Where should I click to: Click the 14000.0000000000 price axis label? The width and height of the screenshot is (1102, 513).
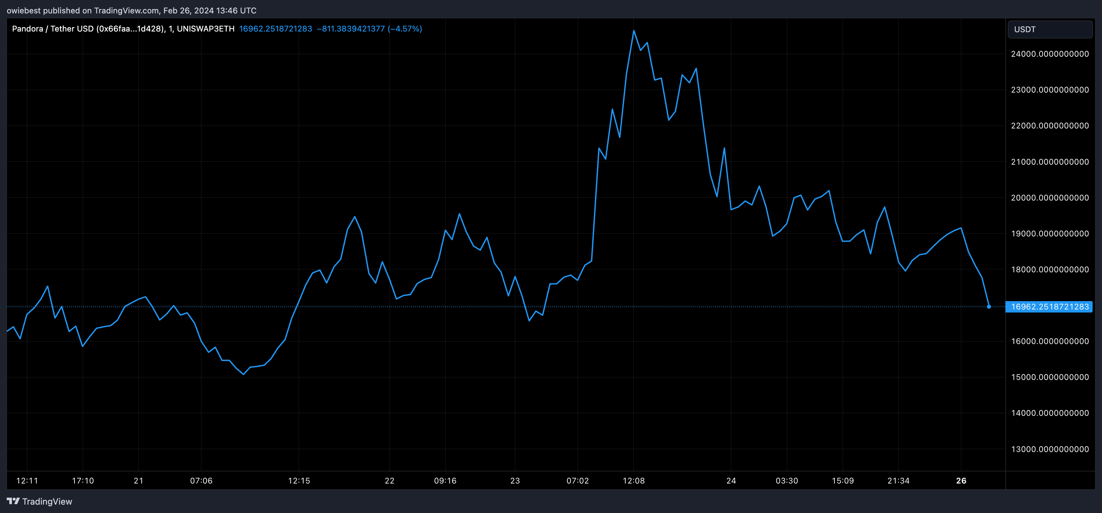tap(1050, 413)
